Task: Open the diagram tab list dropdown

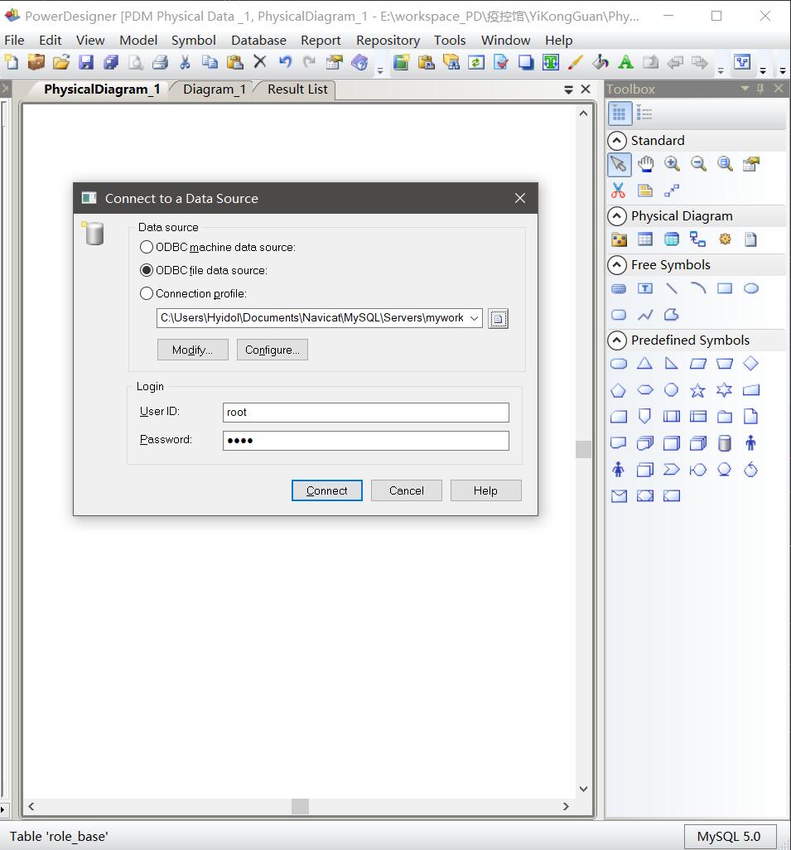Action: (x=569, y=89)
